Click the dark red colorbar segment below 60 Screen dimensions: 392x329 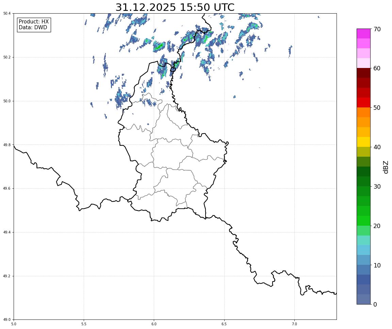pos(363,73)
